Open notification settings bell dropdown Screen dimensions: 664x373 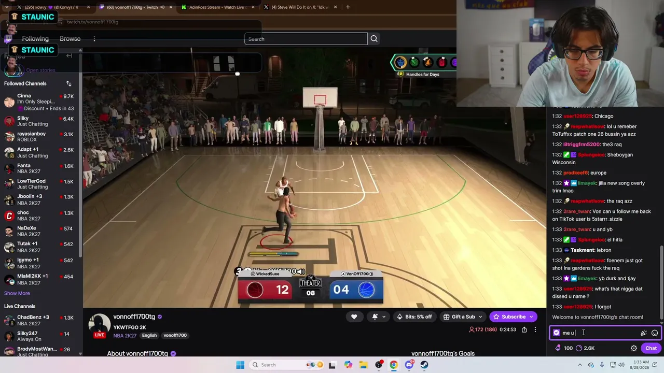pyautogui.click(x=378, y=317)
